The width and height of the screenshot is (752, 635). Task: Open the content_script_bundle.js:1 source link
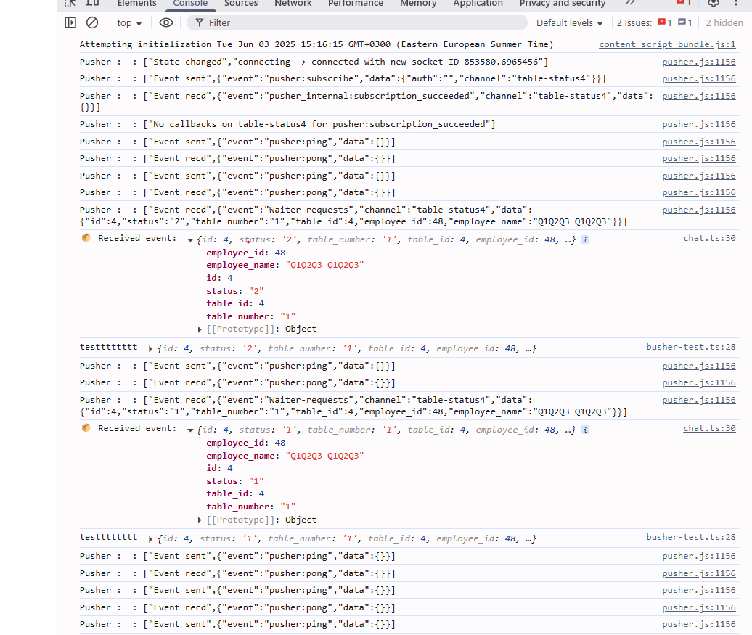[667, 45]
